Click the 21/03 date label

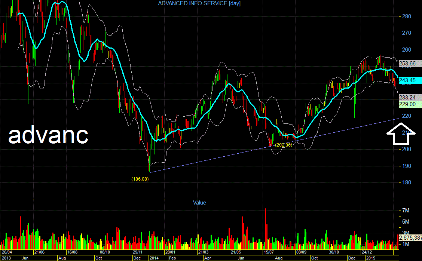pos(203,252)
